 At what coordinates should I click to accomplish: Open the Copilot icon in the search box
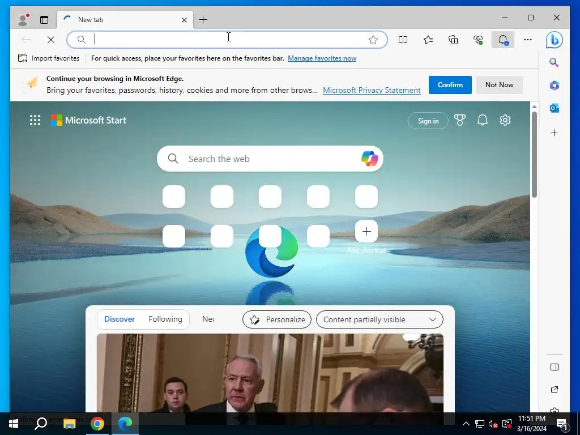[x=369, y=159]
